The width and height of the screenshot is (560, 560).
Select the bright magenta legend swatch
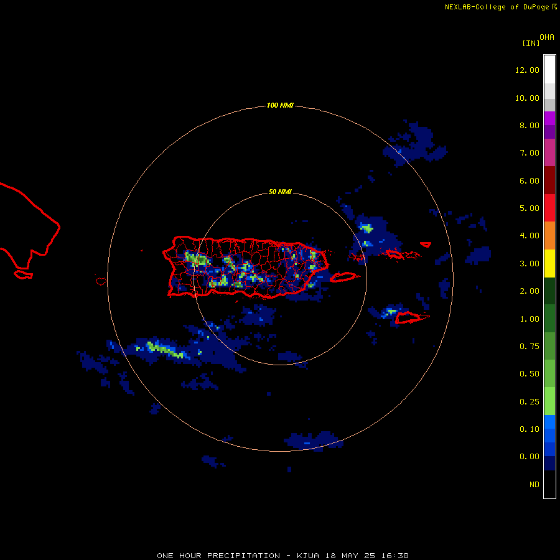[x=549, y=118]
